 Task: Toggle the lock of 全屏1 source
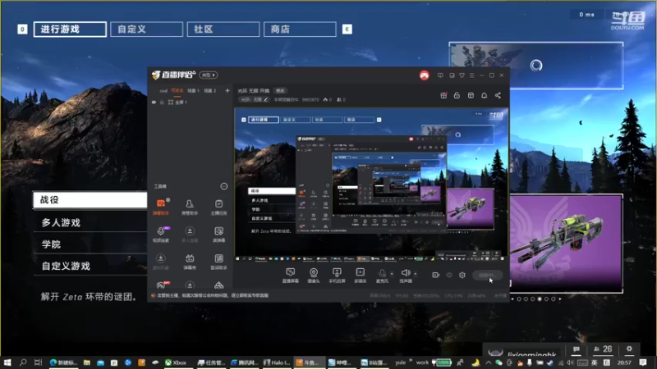point(162,102)
